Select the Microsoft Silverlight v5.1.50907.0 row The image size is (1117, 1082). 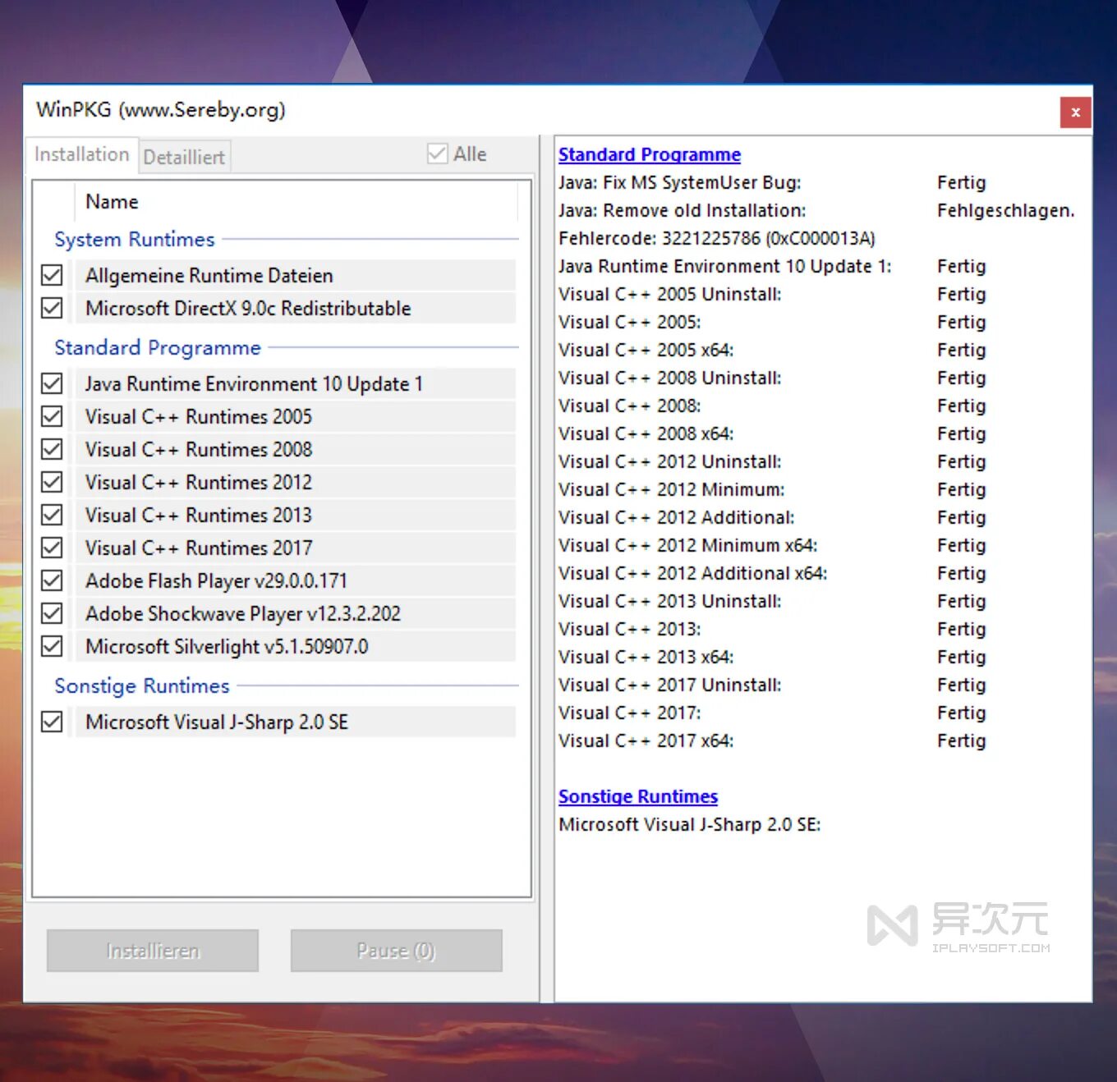pyautogui.click(x=296, y=646)
